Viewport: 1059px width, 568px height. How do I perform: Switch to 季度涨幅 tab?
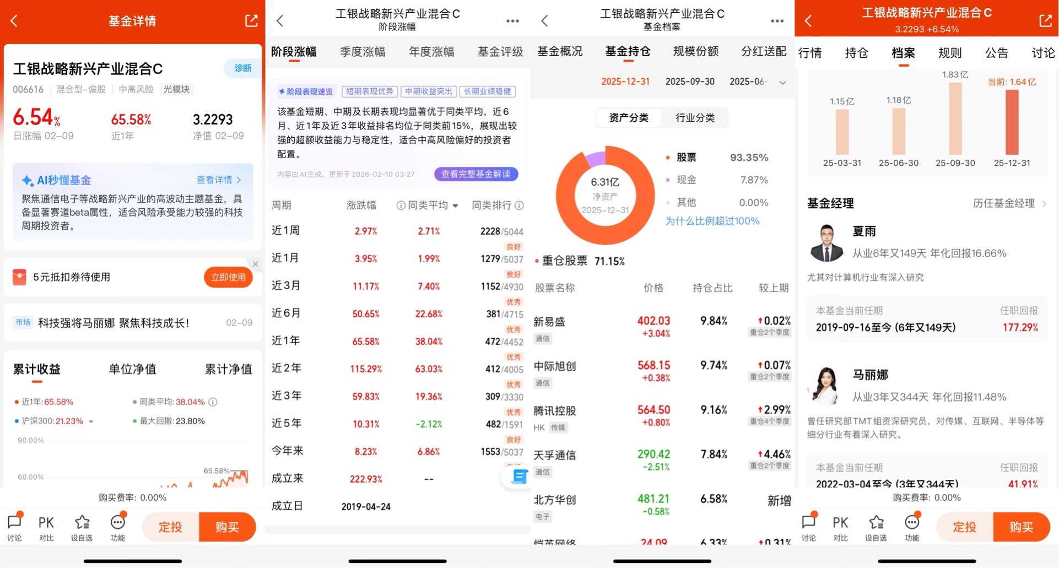coord(363,52)
